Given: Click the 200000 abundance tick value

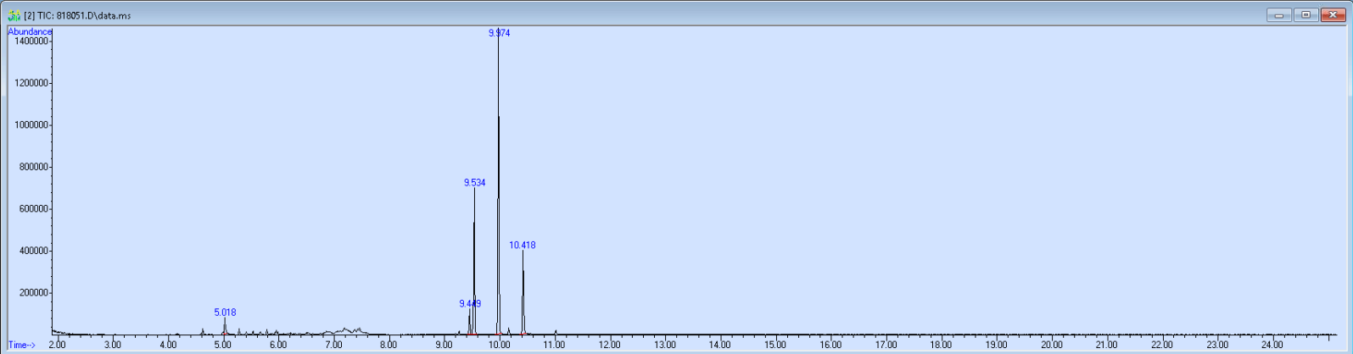Looking at the screenshot, I should pyautogui.click(x=32, y=293).
